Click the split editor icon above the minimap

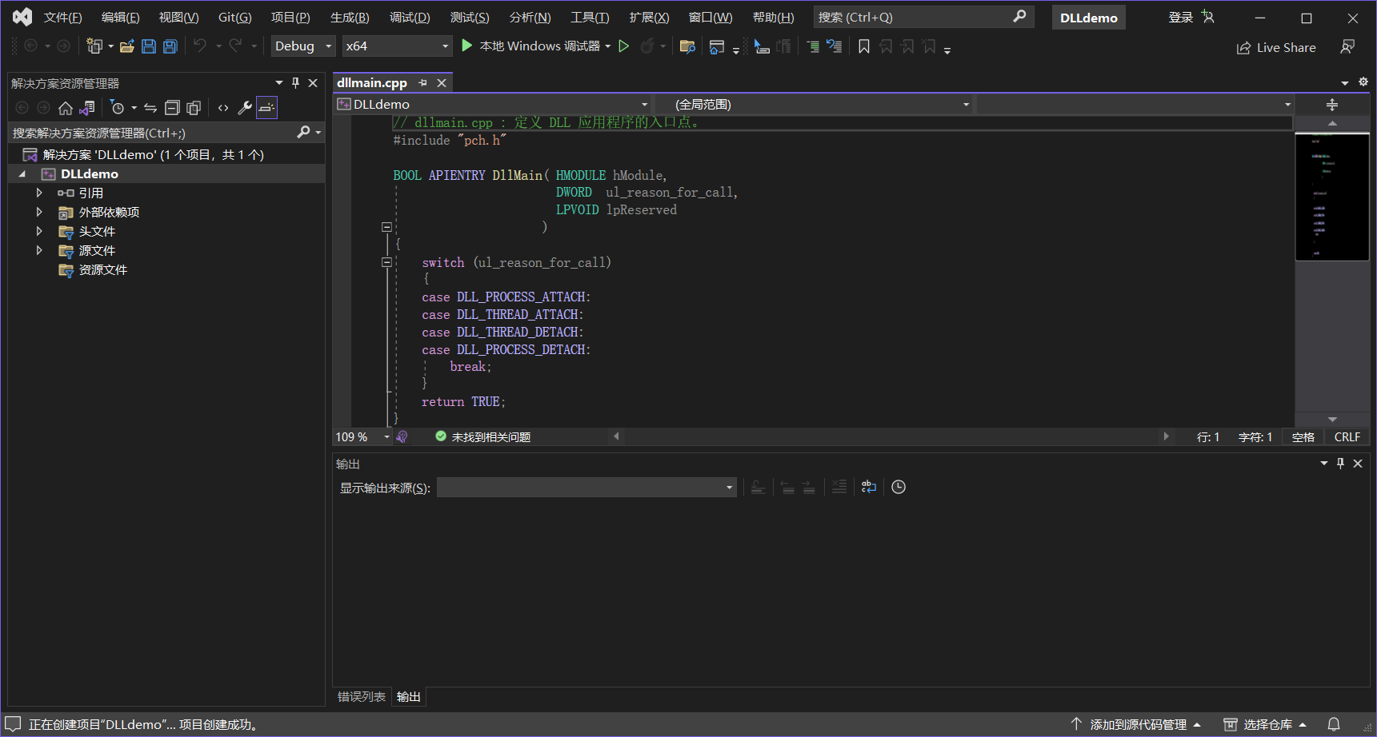(1332, 105)
